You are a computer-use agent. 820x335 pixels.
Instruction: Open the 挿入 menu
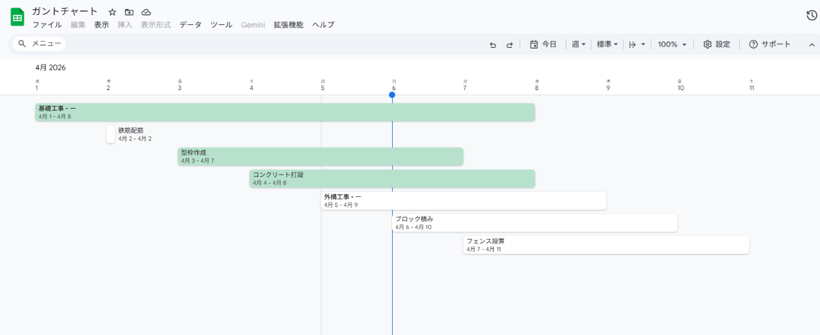(x=125, y=25)
